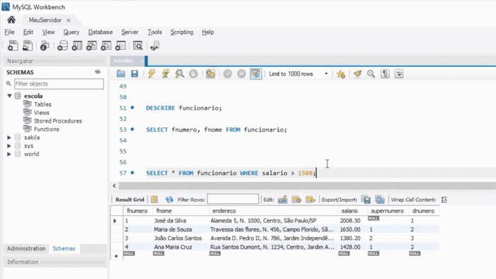Open the File menu

(x=9, y=32)
